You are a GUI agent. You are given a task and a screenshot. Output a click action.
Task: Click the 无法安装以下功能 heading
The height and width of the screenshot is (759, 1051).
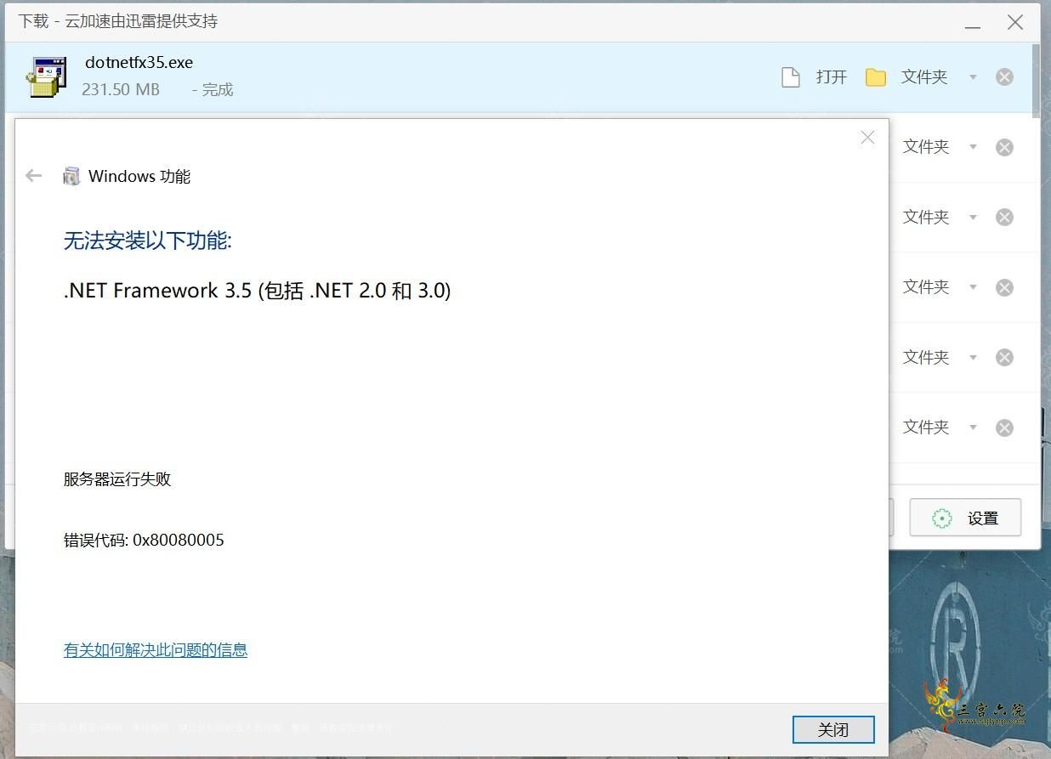tap(148, 241)
